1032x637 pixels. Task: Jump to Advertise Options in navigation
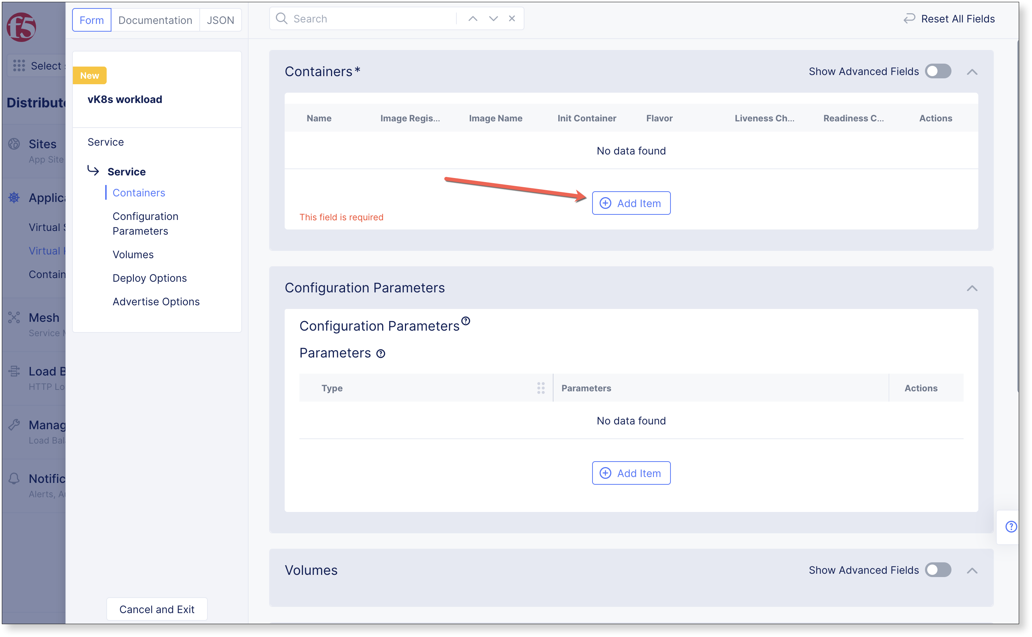[x=156, y=302]
